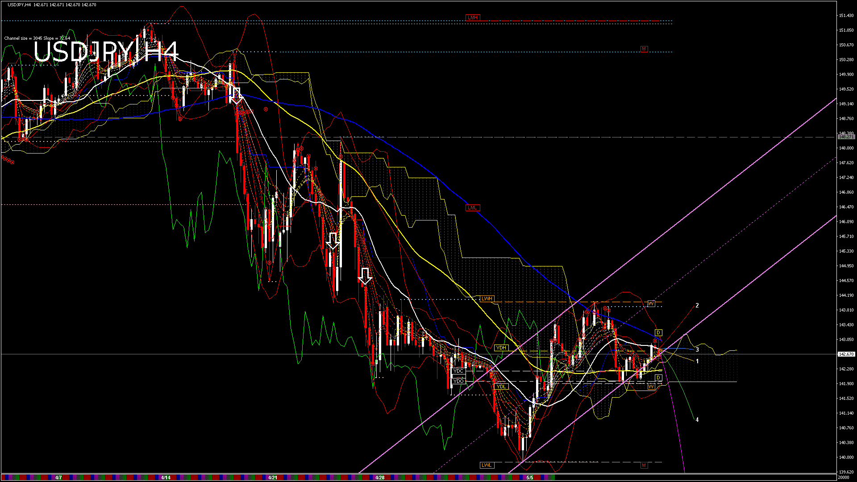Image resolution: width=857 pixels, height=482 pixels.
Task: Click projection line label 2
Action: (697, 306)
